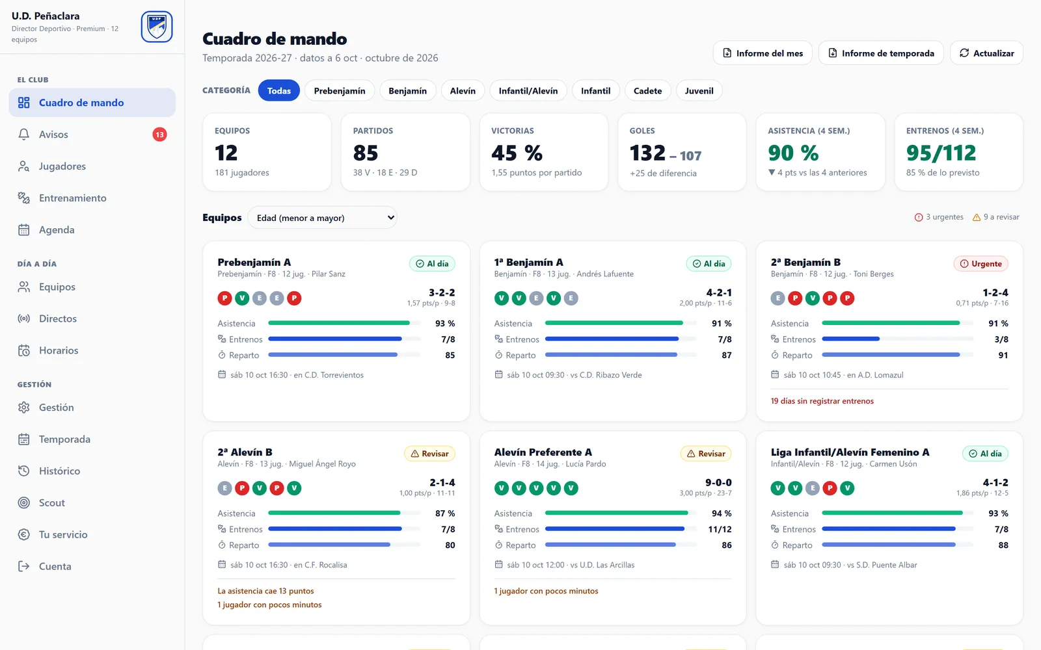Select the Todas category filter
1041x650 pixels.
pos(279,91)
